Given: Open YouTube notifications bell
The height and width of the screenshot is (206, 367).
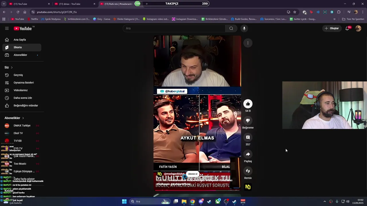Looking at the screenshot, I should click(347, 28).
